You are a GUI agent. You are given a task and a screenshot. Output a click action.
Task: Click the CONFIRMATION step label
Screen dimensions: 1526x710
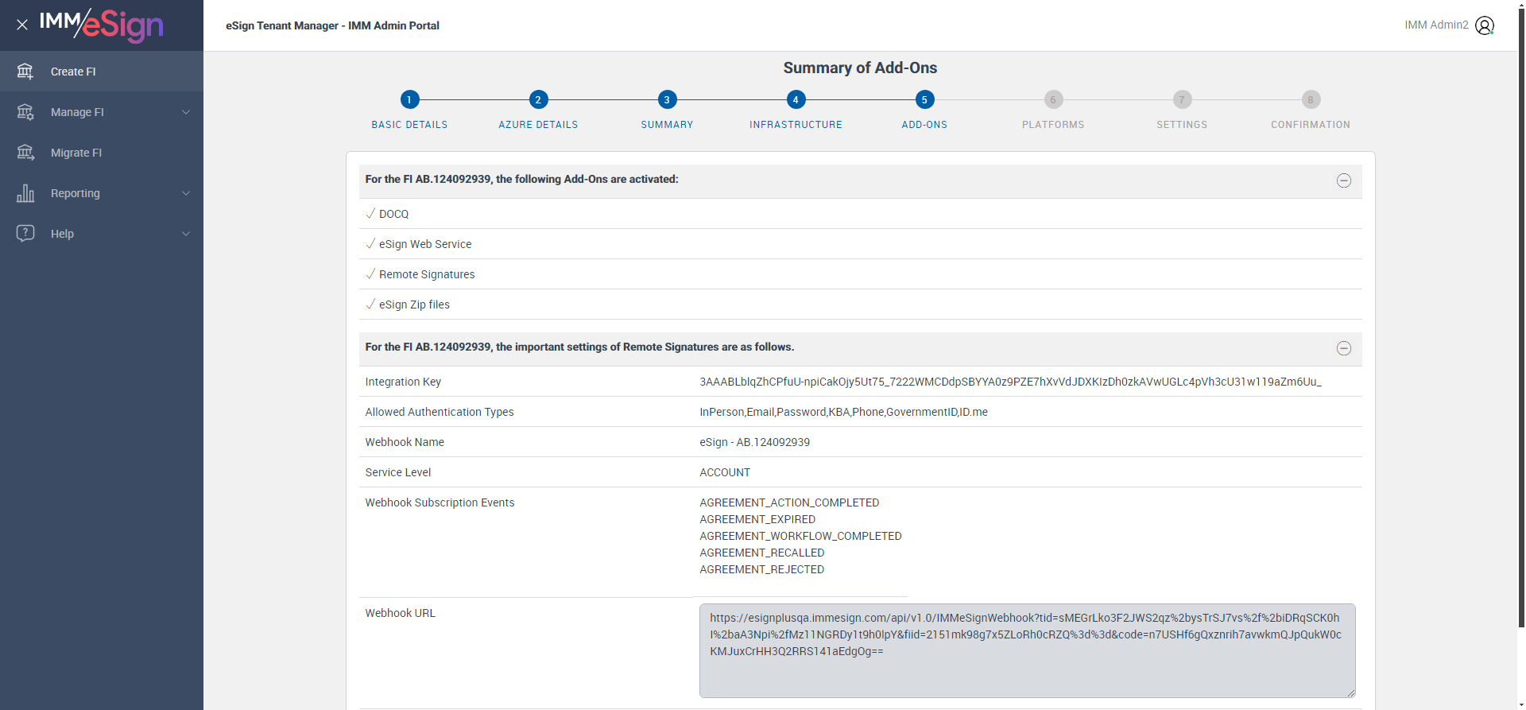click(1311, 125)
